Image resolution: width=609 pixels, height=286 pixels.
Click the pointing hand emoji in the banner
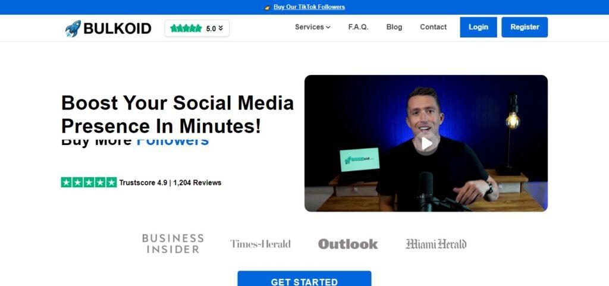pyautogui.click(x=268, y=7)
